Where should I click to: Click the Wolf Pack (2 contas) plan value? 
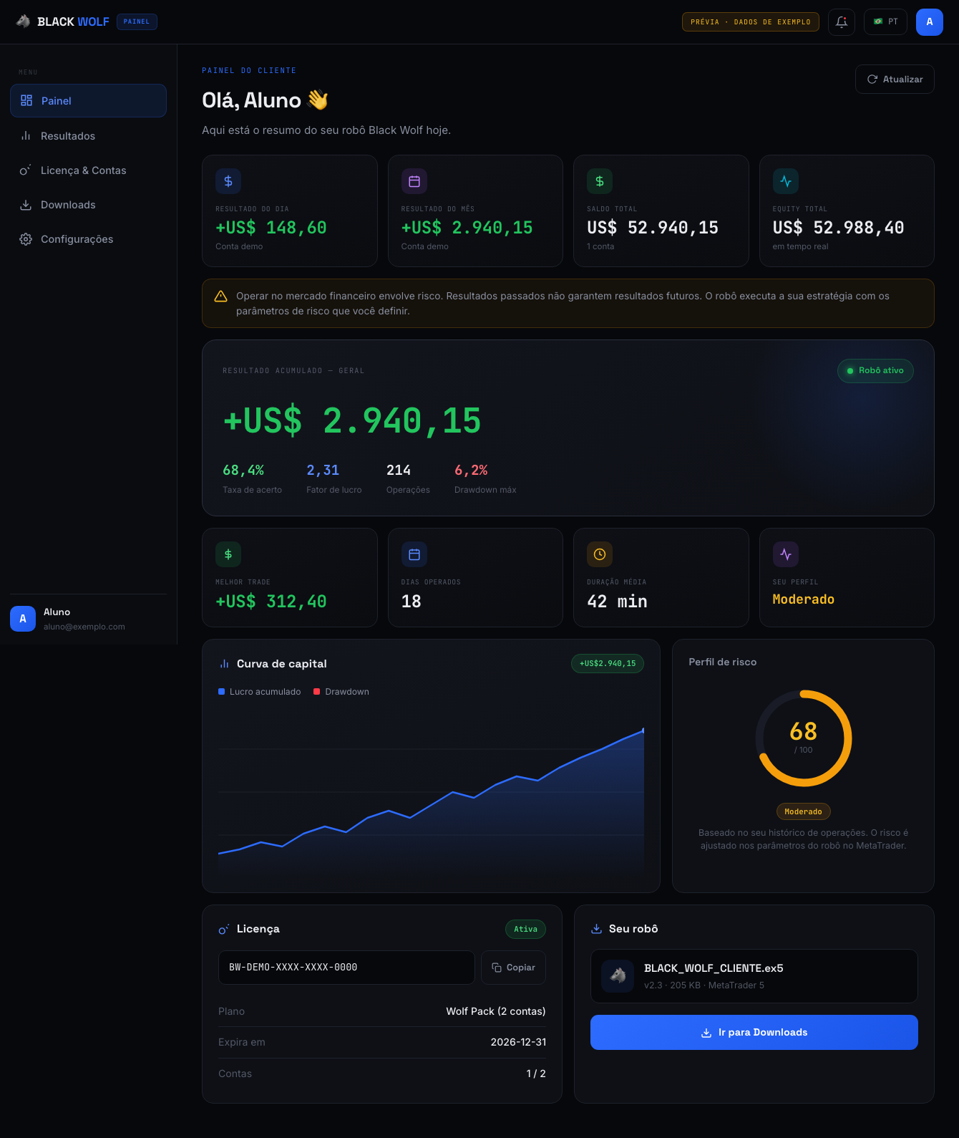pyautogui.click(x=496, y=1011)
